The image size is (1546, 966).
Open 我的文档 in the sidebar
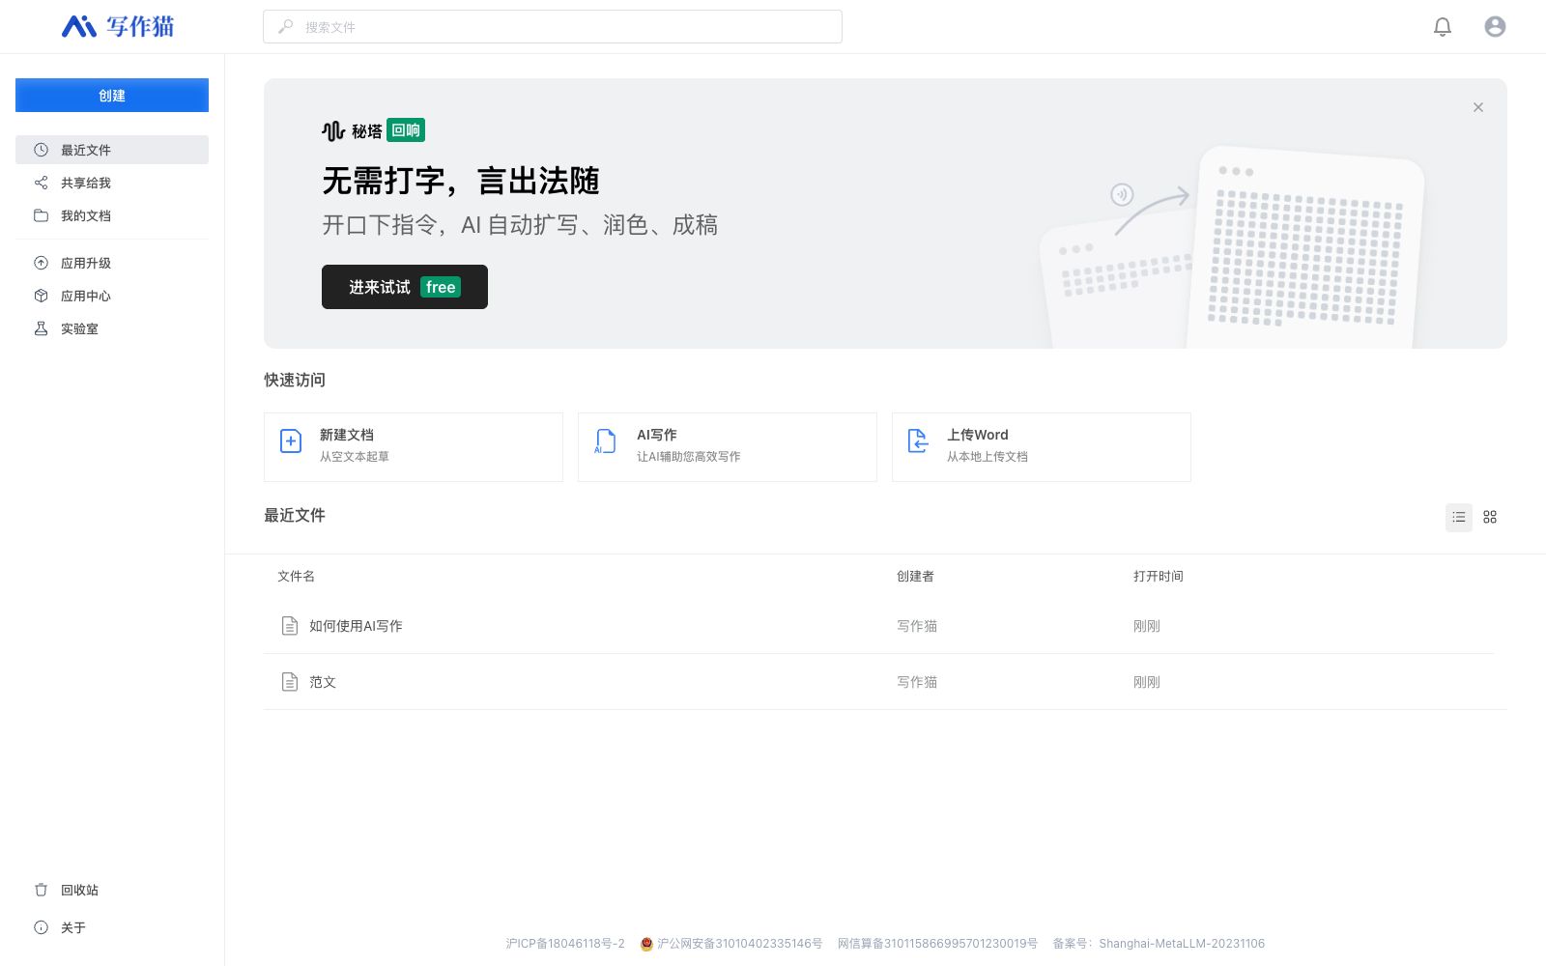(x=112, y=215)
